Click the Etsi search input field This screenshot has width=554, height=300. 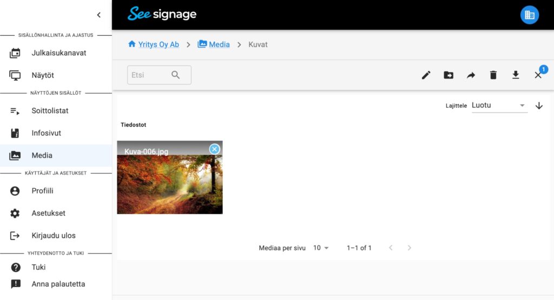149,75
